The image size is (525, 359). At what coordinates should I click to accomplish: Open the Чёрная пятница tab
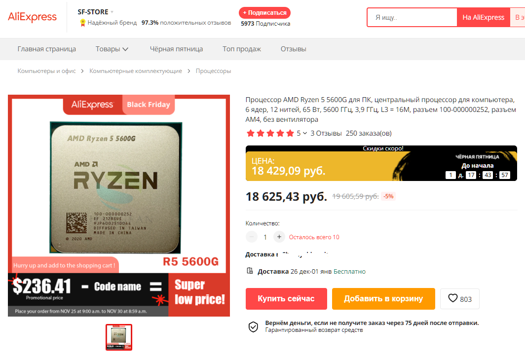point(176,49)
